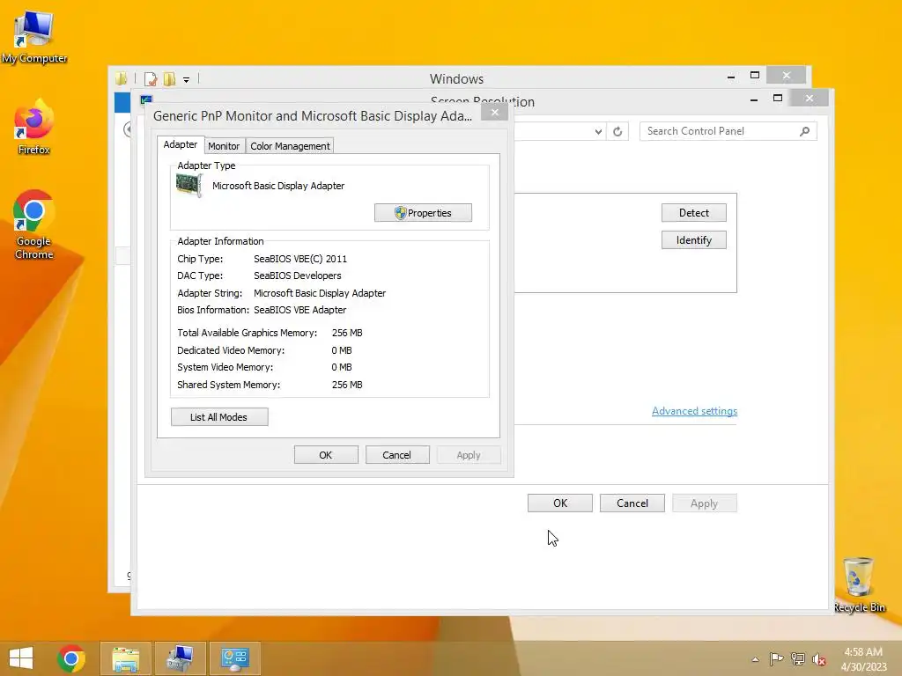Show hidden tray icons arrow
Image resolution: width=902 pixels, height=676 pixels.
coord(755,659)
